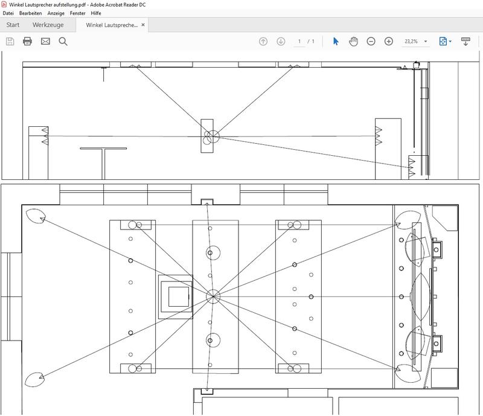483x416 pixels.
Task: Click the page number input field
Action: (299, 41)
